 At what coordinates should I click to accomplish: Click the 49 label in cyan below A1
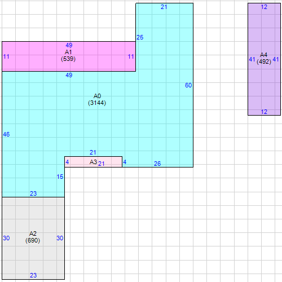69,75
